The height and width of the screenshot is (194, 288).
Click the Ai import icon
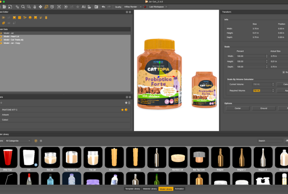click(83, 7)
